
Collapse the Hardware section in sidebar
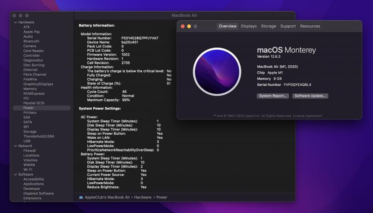click(x=15, y=22)
